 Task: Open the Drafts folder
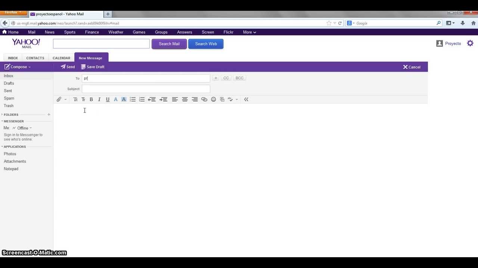[x=9, y=83]
